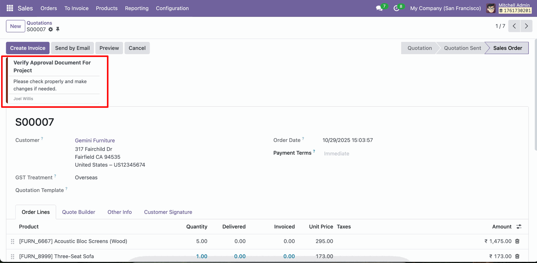Open the activities clock icon

point(396,8)
